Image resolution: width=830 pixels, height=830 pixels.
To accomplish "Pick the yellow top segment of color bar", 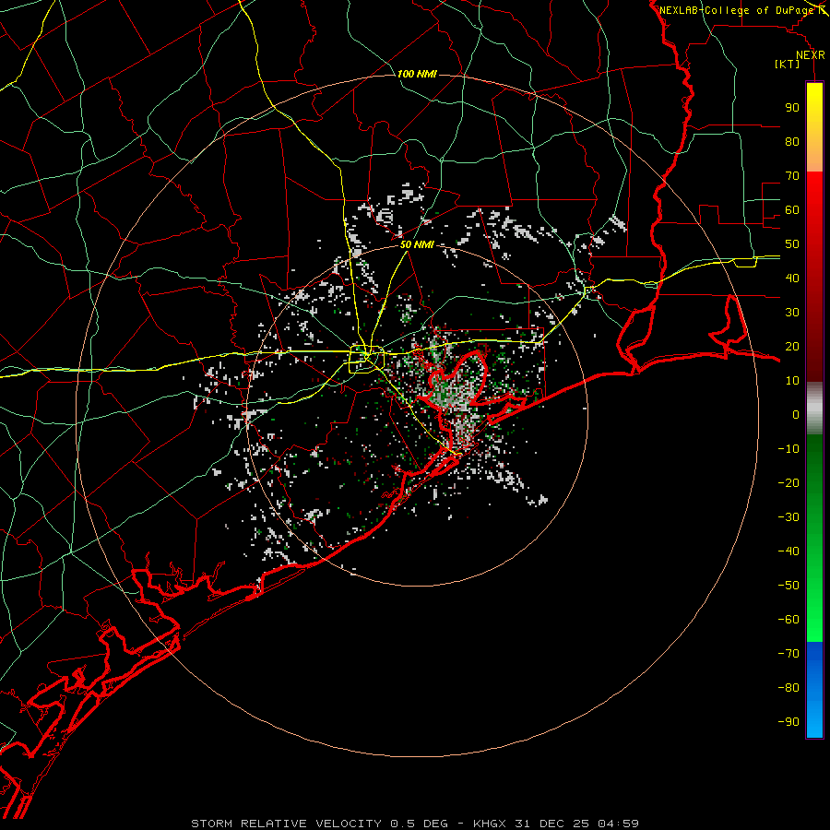I will (814, 127).
